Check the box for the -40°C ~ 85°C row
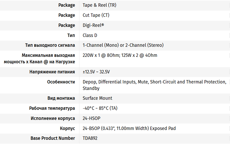 pos(229,108)
